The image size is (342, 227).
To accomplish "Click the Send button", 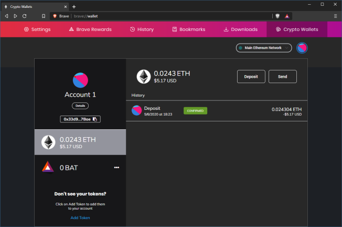I will tap(282, 77).
